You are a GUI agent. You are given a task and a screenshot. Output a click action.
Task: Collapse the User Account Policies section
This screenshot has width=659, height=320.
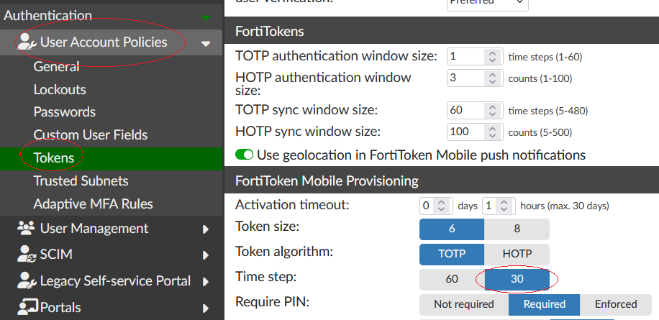click(206, 44)
